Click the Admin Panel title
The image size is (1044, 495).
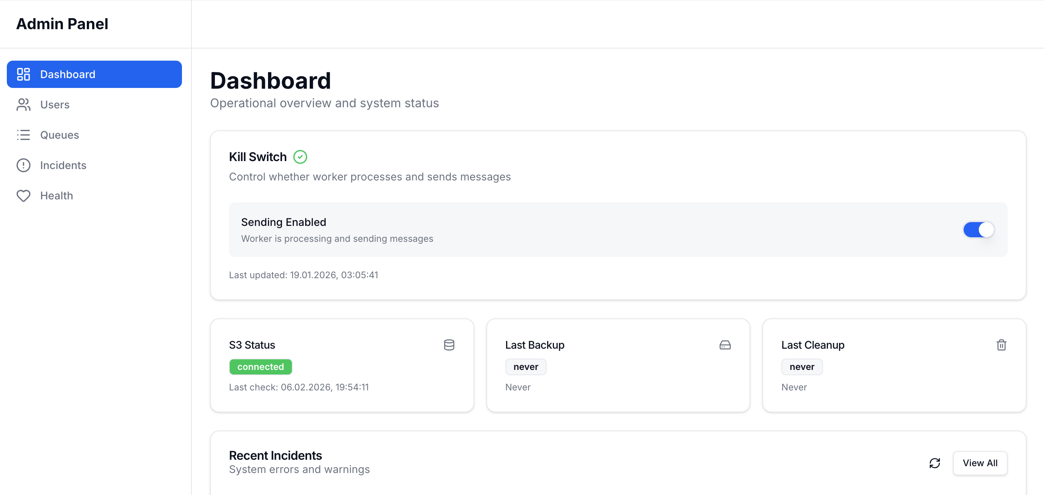pyautogui.click(x=62, y=24)
